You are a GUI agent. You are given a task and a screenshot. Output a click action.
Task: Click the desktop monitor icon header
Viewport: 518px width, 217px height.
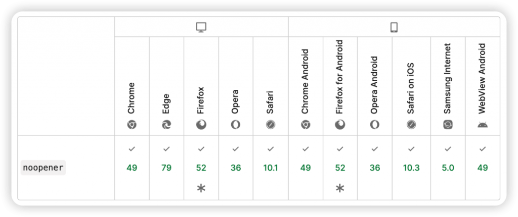[201, 27]
